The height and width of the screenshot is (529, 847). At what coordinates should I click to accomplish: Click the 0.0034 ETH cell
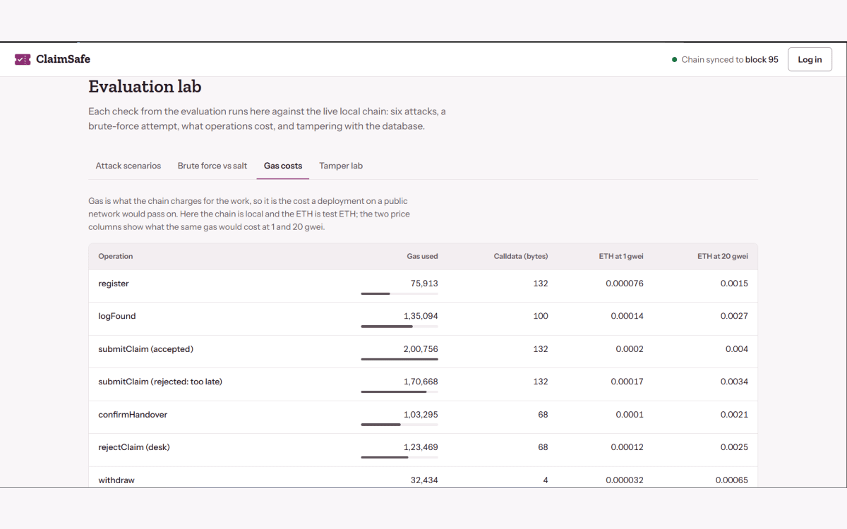[734, 382]
